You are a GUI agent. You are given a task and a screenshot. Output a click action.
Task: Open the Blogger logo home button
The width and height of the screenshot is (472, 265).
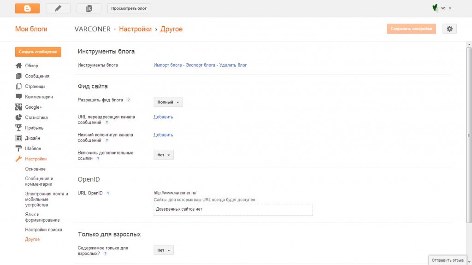[x=27, y=8]
